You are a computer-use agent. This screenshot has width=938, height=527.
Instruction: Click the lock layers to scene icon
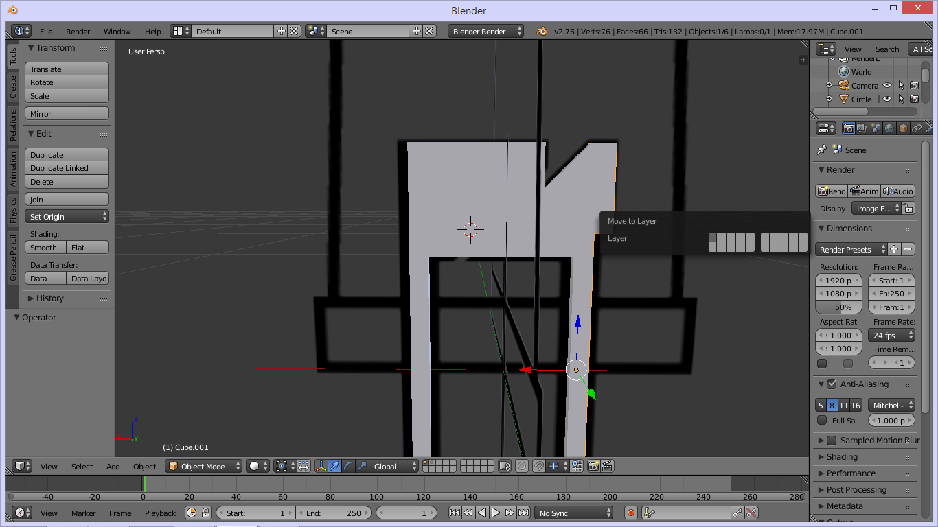pos(505,466)
